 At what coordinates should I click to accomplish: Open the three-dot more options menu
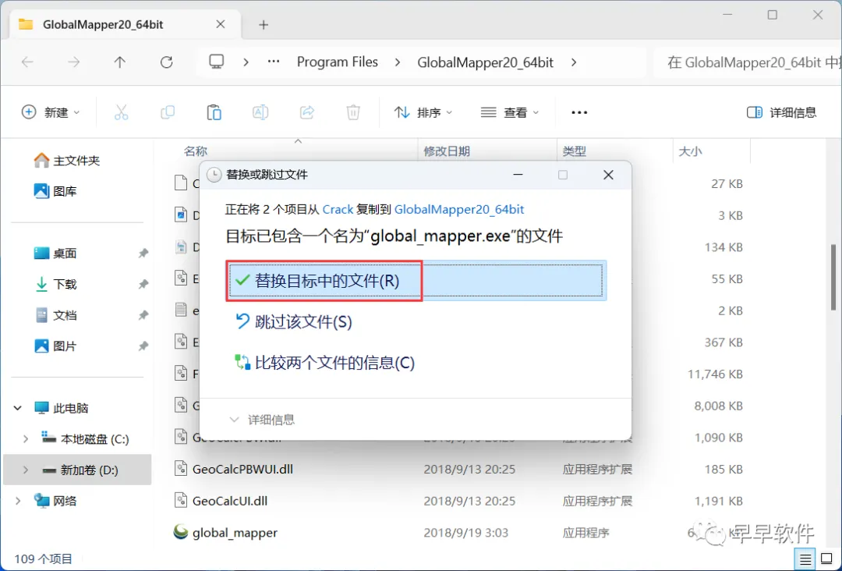point(578,112)
